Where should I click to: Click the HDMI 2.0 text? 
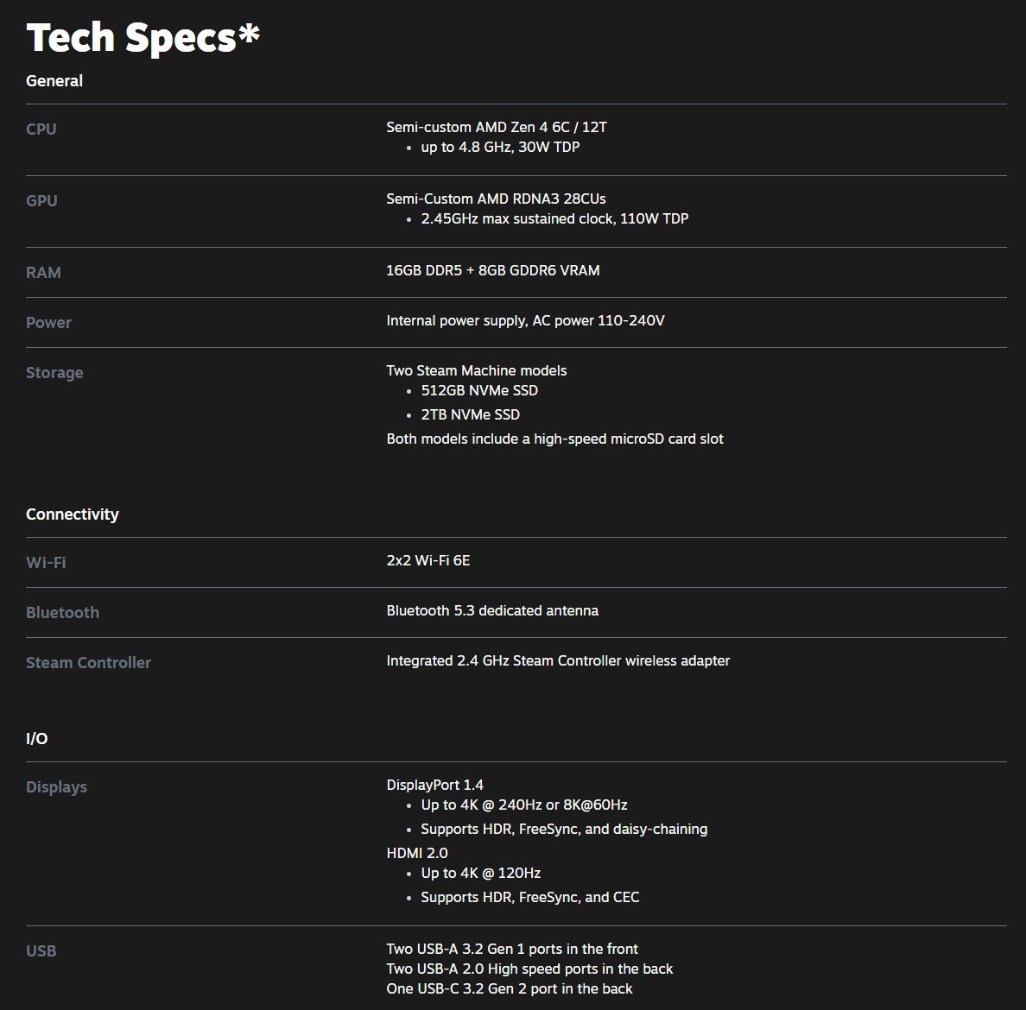point(417,853)
